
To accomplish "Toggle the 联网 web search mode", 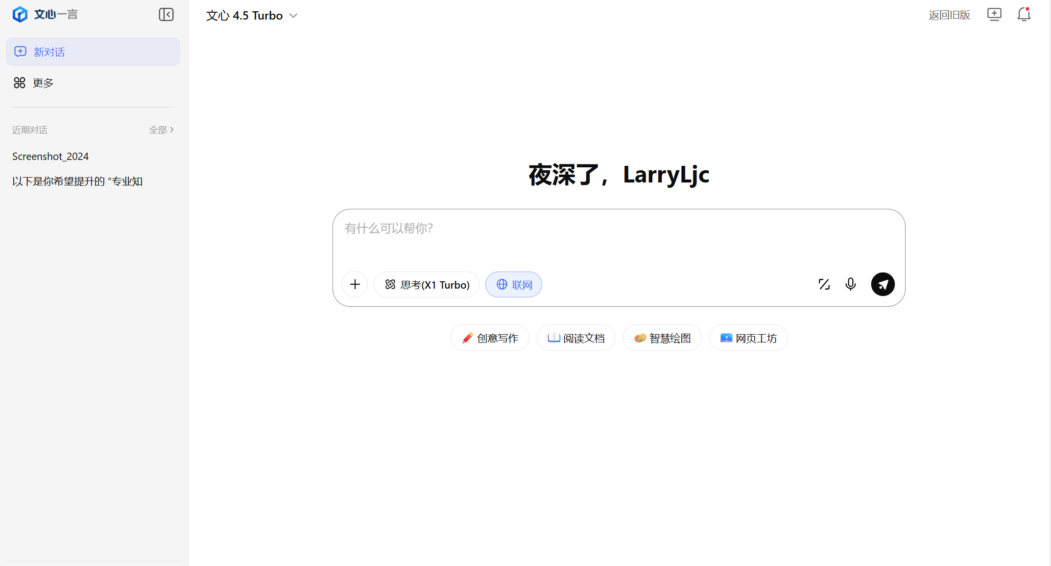I will click(x=513, y=284).
